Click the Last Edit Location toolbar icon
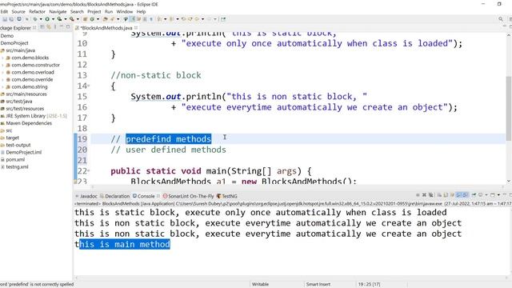 [x=184, y=19]
